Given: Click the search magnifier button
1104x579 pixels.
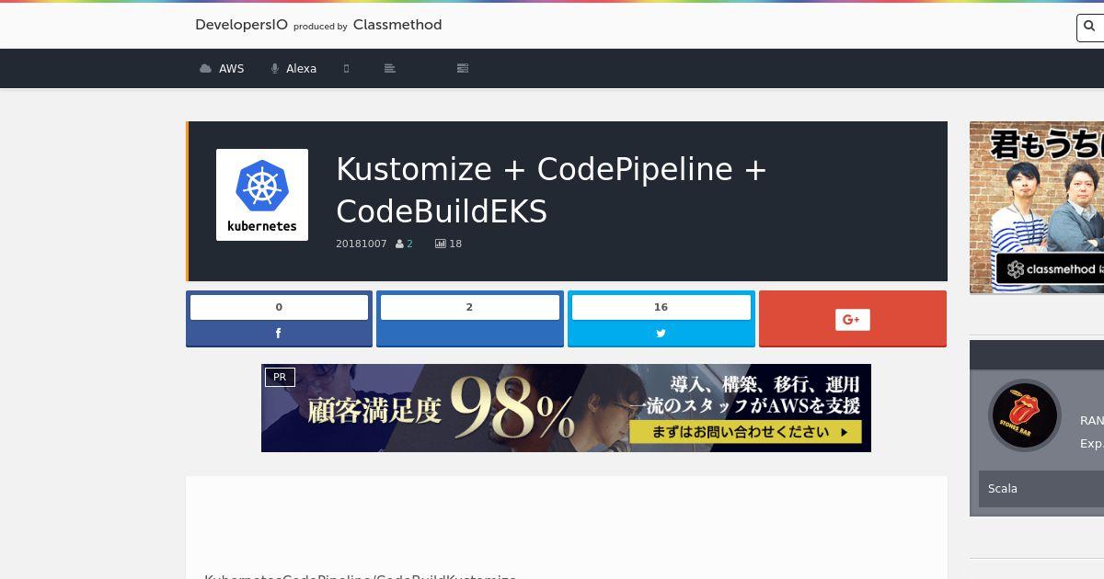Looking at the screenshot, I should coord(1090,28).
